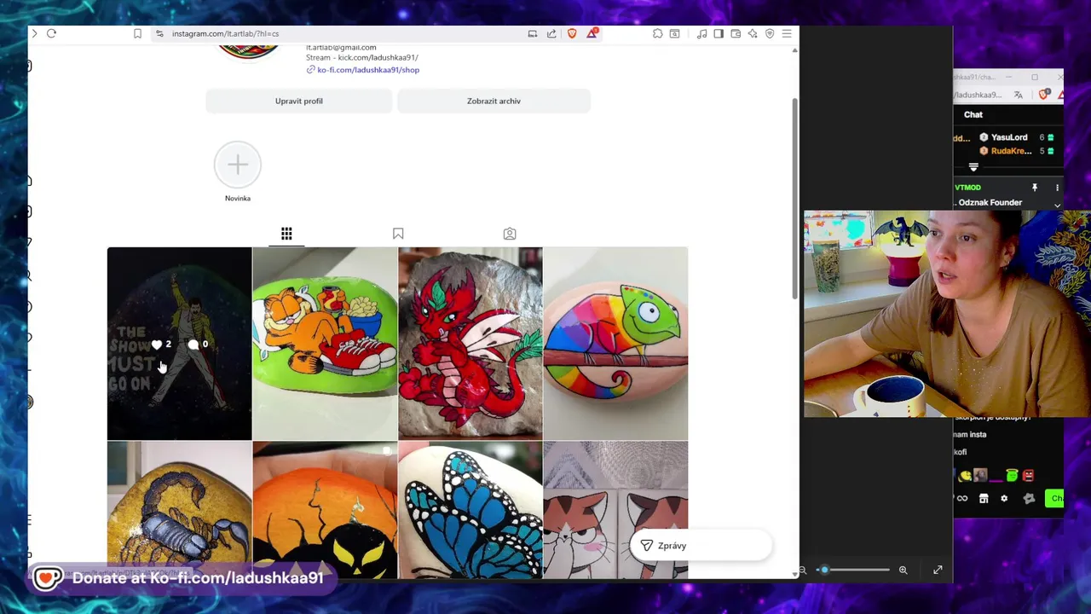Open Leo AI sparkle icon
1091x614 pixels.
point(753,33)
